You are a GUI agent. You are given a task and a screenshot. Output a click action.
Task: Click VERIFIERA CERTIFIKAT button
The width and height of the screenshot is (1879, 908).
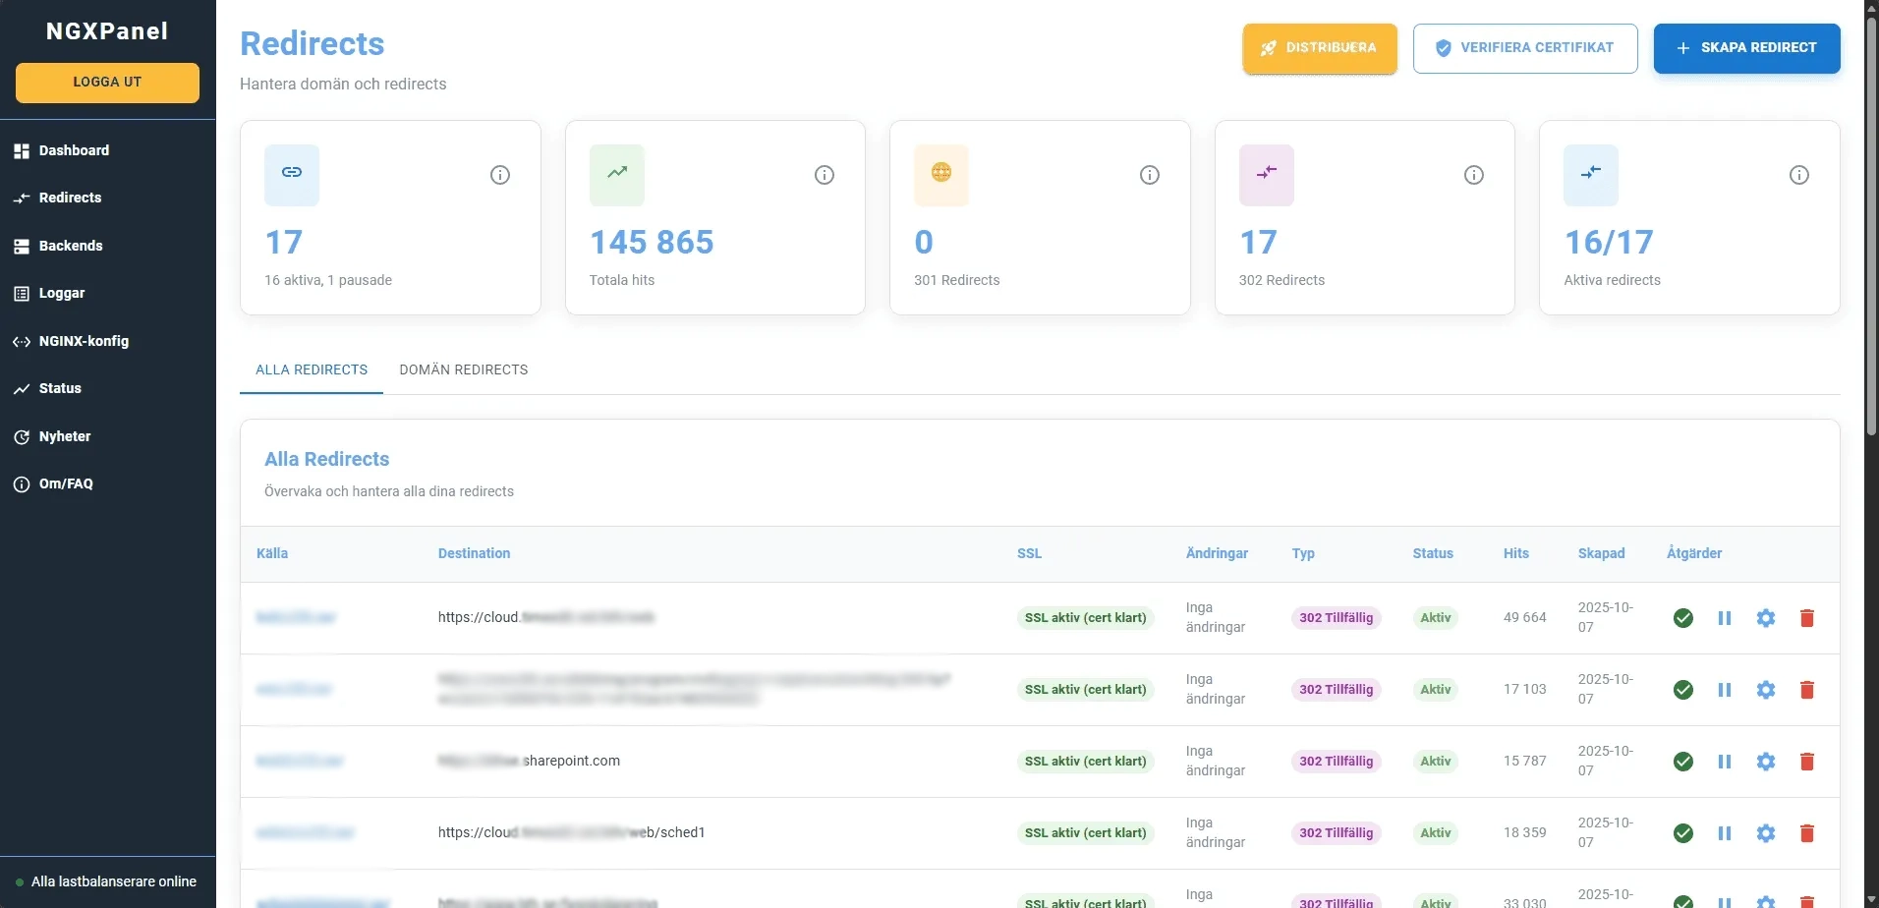pos(1525,48)
